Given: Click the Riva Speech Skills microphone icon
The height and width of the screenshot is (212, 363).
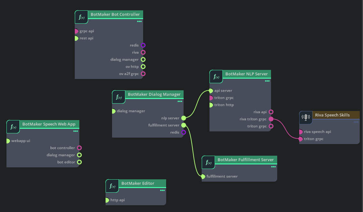Looking at the screenshot, I should 306,117.
